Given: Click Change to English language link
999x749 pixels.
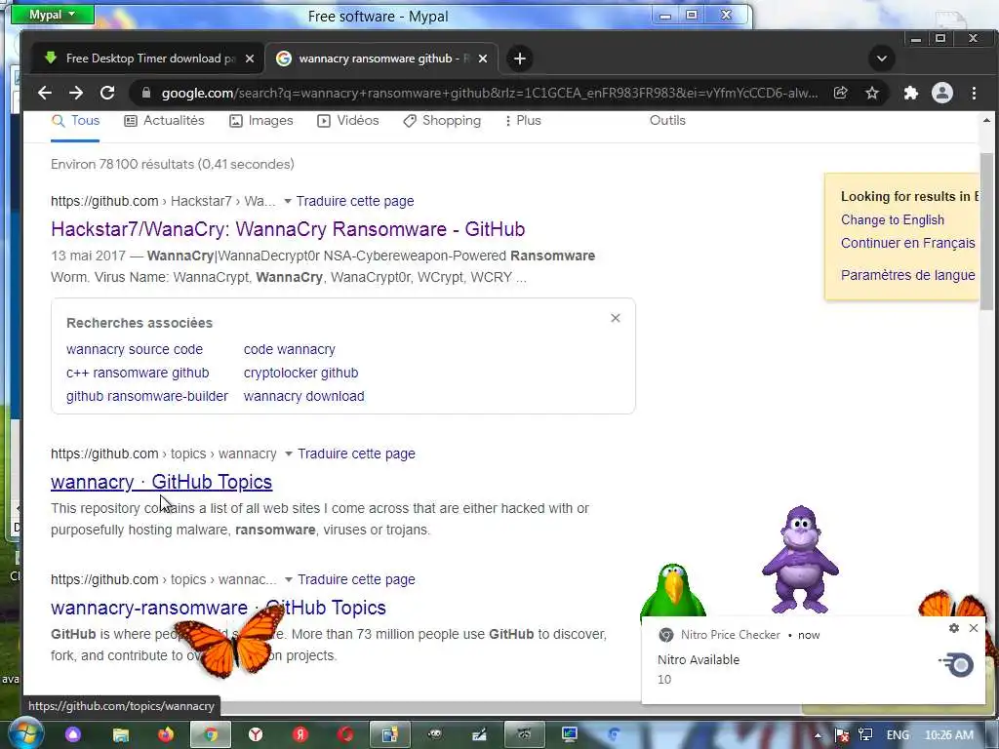Looking at the screenshot, I should coord(893,220).
